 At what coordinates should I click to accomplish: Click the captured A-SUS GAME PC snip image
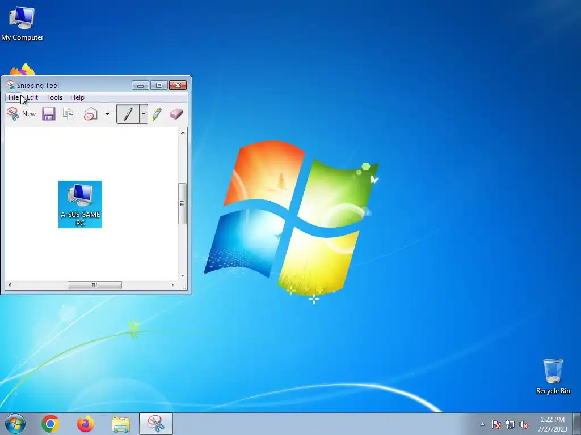point(80,204)
